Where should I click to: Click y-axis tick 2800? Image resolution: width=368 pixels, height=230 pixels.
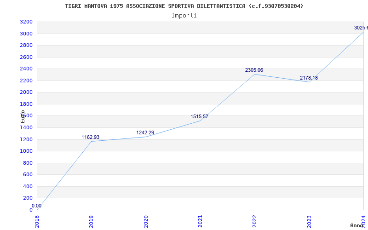[26, 45]
